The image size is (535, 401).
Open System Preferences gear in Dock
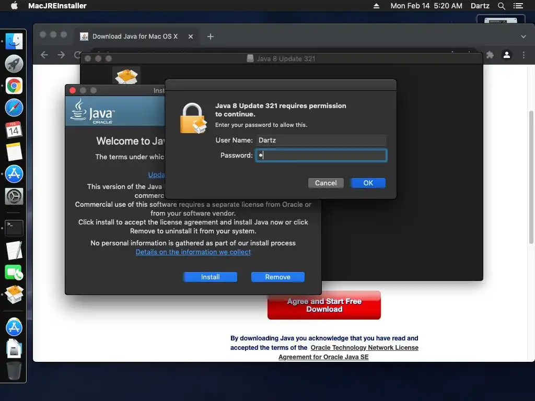14,196
